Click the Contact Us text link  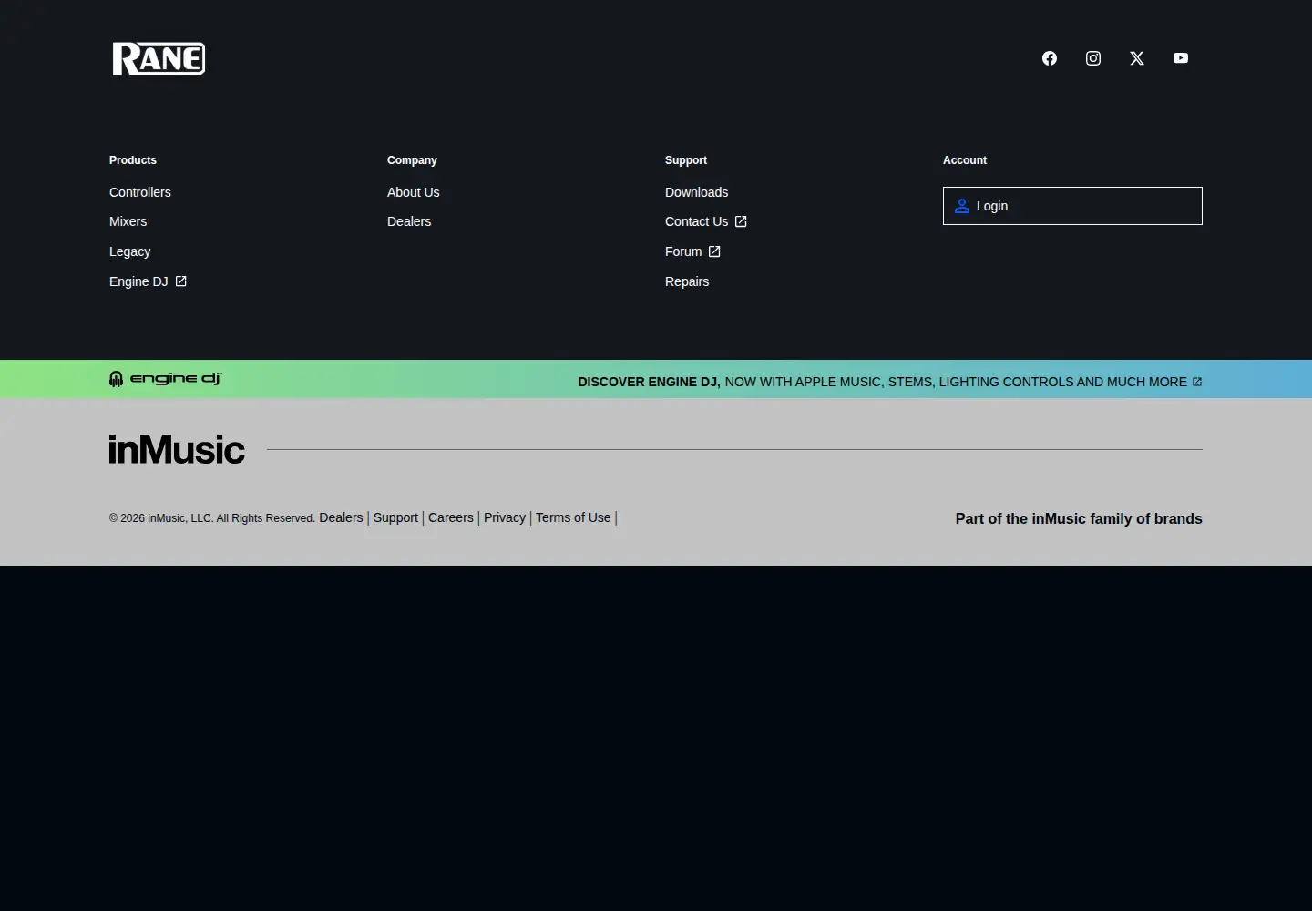(697, 221)
